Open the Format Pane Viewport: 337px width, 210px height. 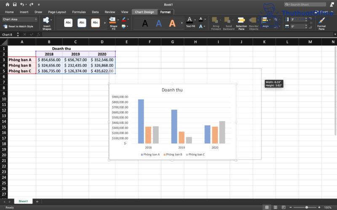321,24
